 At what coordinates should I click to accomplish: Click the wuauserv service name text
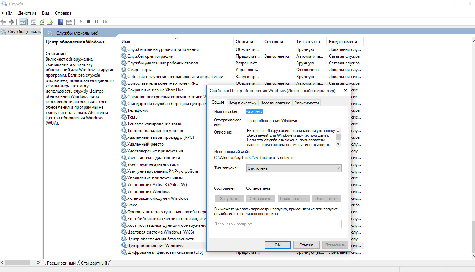click(x=255, y=111)
